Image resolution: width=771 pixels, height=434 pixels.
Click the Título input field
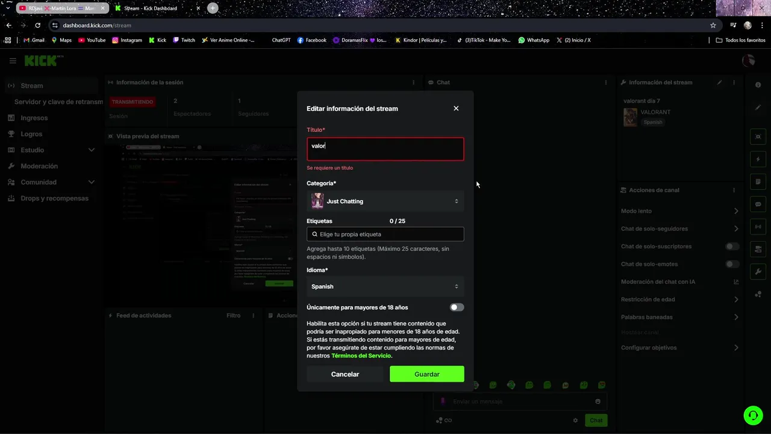pyautogui.click(x=385, y=149)
